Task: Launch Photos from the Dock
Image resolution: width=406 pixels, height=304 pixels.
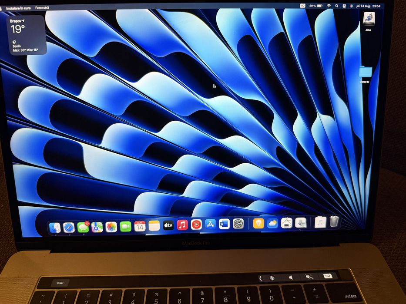Action: (x=111, y=227)
